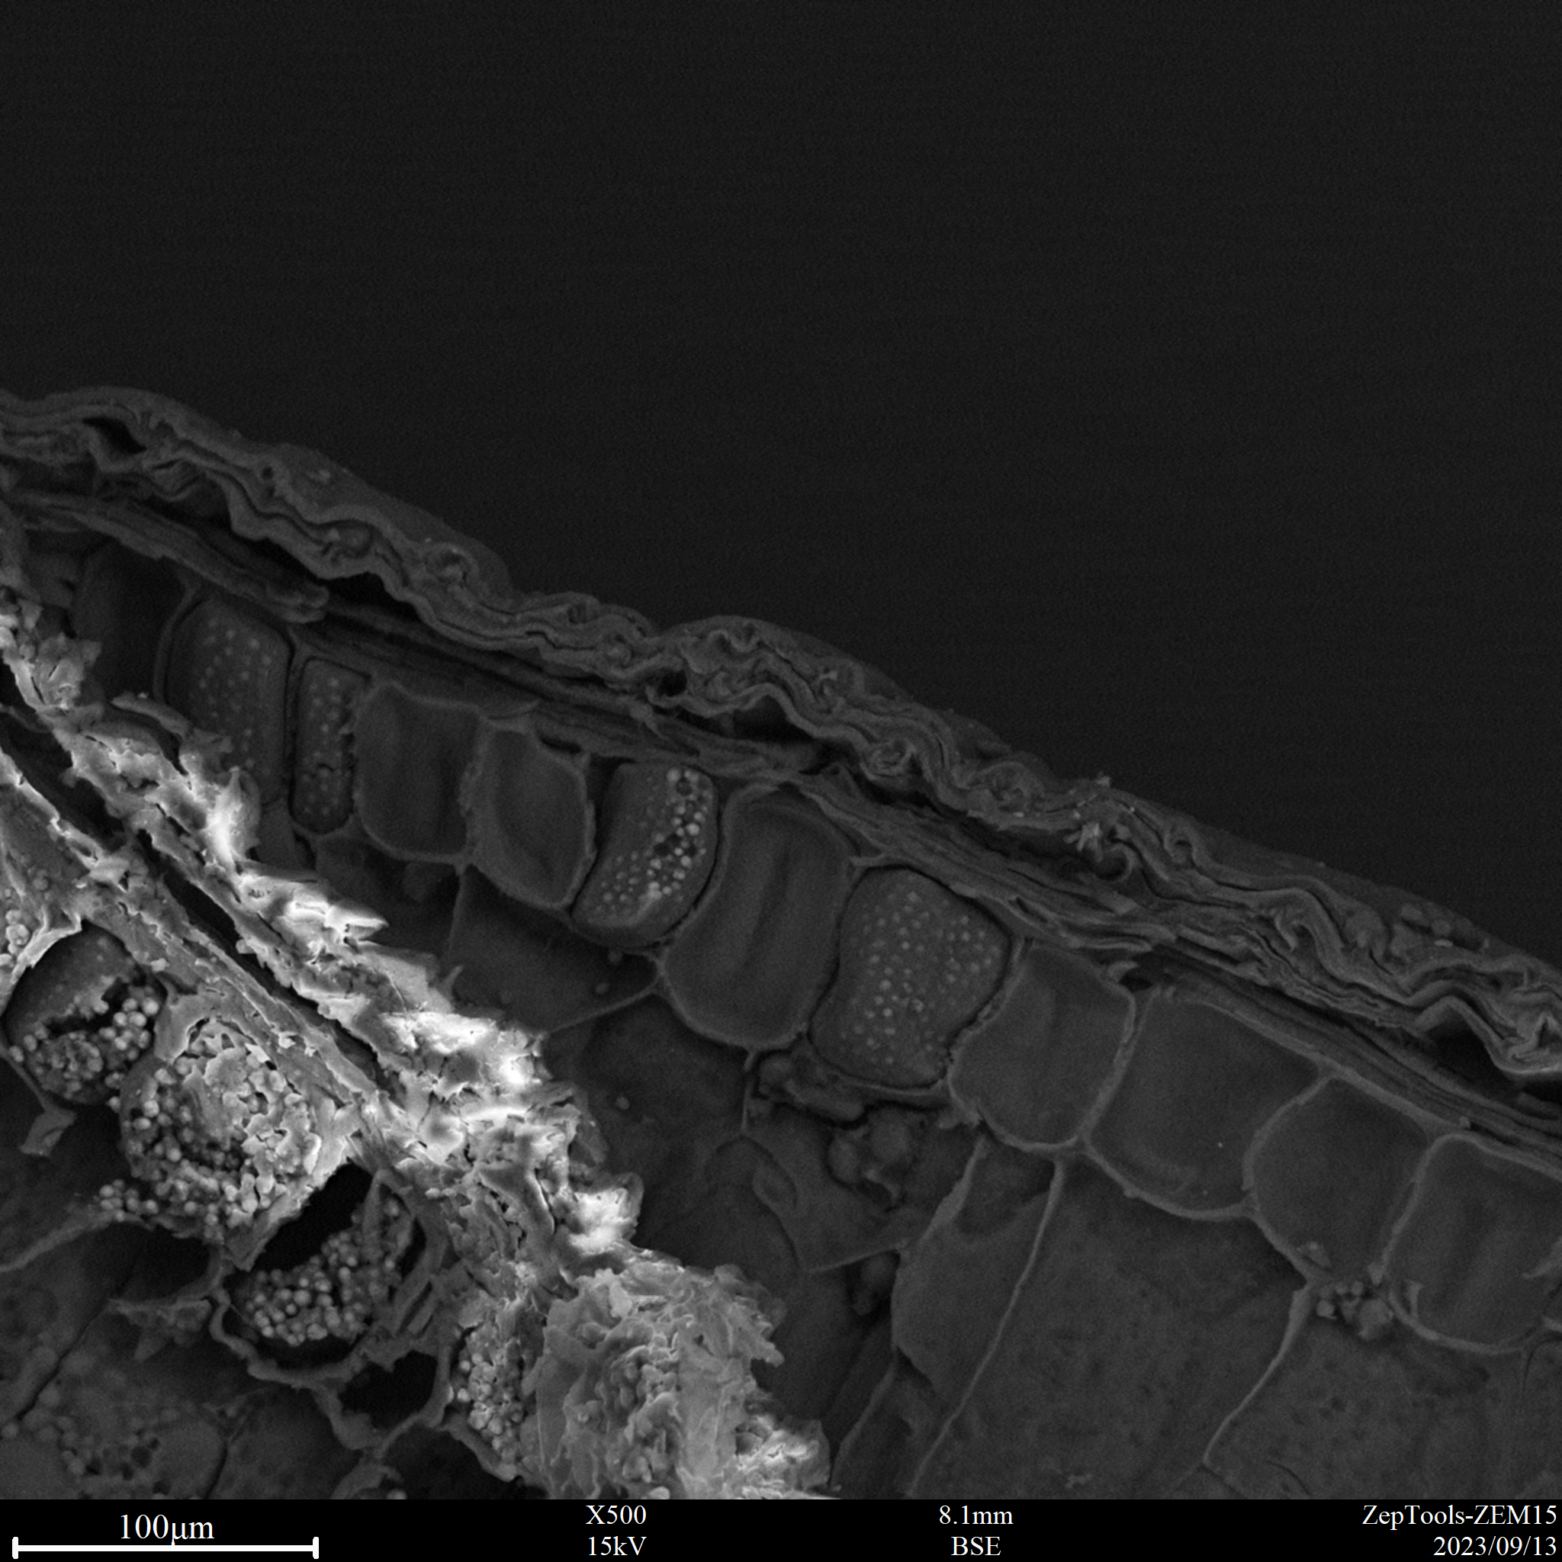Screen dimensions: 1562x1562
Task: Click the 8.1mm working distance value
Action: point(975,1515)
